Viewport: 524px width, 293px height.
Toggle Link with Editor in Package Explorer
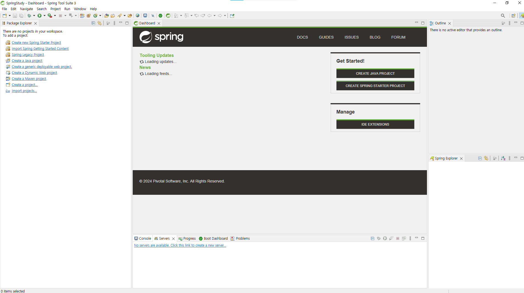pos(100,23)
